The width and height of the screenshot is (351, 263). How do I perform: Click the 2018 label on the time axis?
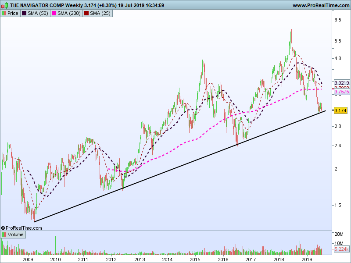coord(279,259)
